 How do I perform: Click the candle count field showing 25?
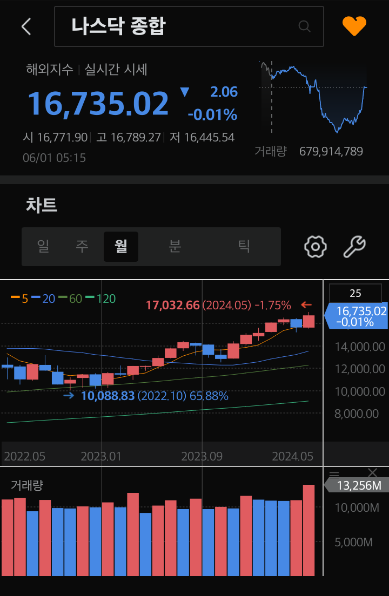(355, 293)
